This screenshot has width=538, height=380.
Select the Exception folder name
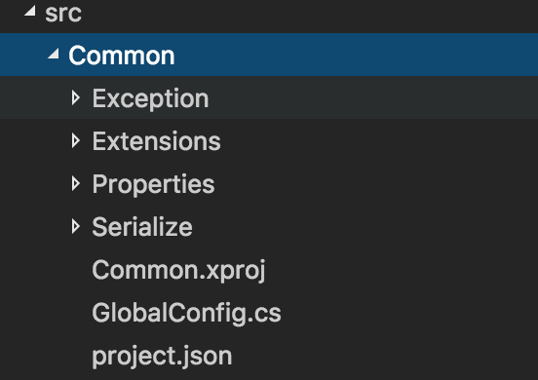click(150, 99)
